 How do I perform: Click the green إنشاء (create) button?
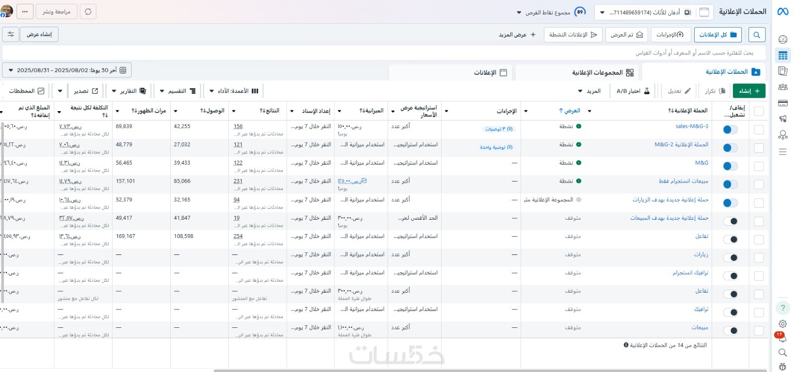[749, 91]
